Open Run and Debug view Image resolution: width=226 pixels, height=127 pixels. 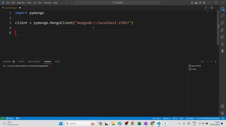[x=222, y=30]
